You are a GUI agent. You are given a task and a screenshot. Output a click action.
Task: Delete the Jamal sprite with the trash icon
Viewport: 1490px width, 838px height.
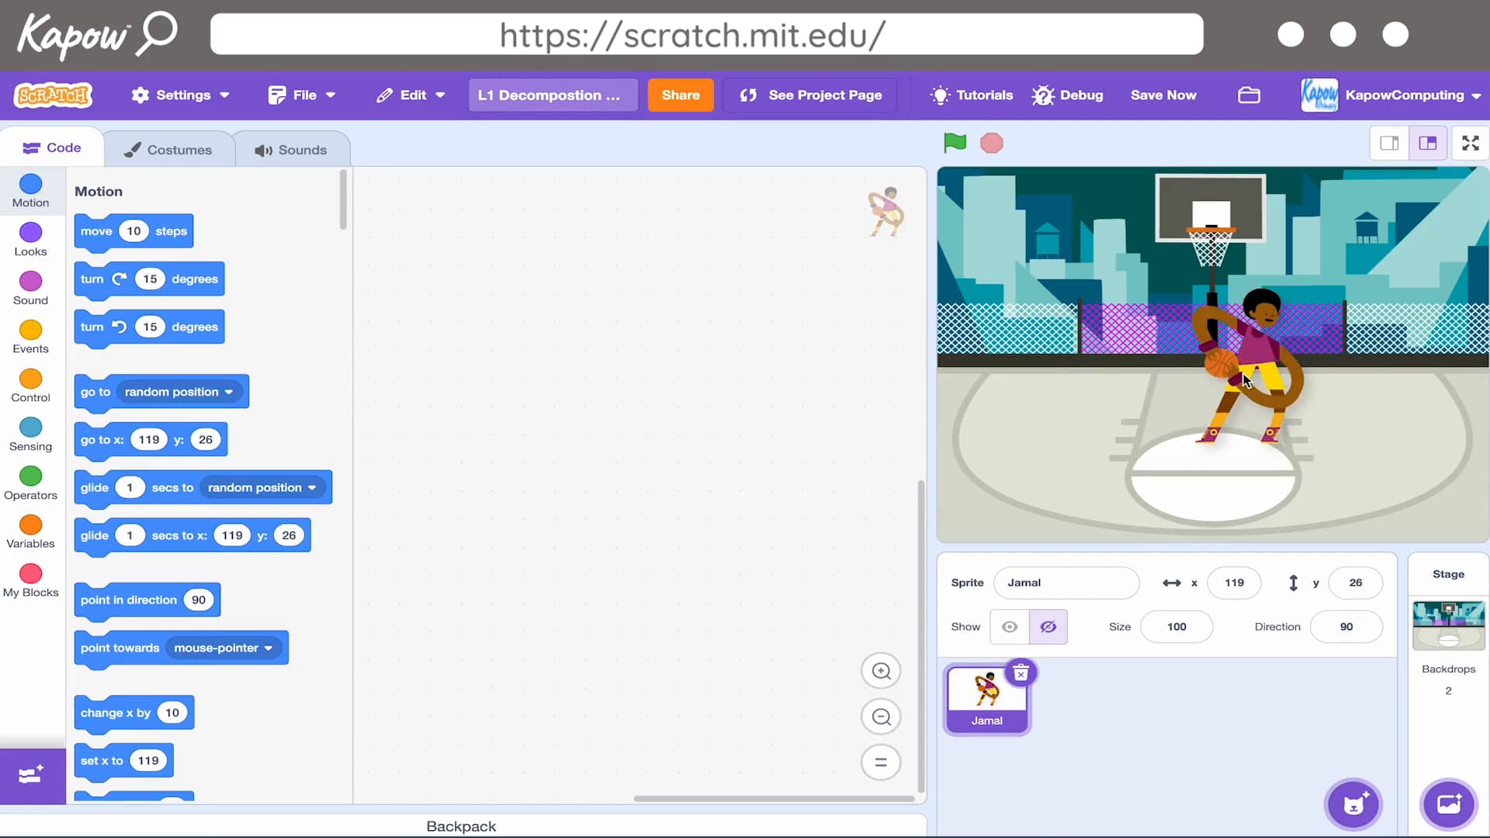[1020, 673]
